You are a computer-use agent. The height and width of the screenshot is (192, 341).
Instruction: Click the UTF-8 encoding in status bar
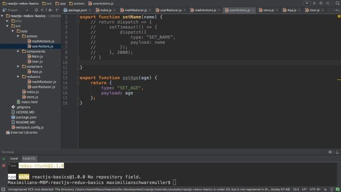coord(315,189)
